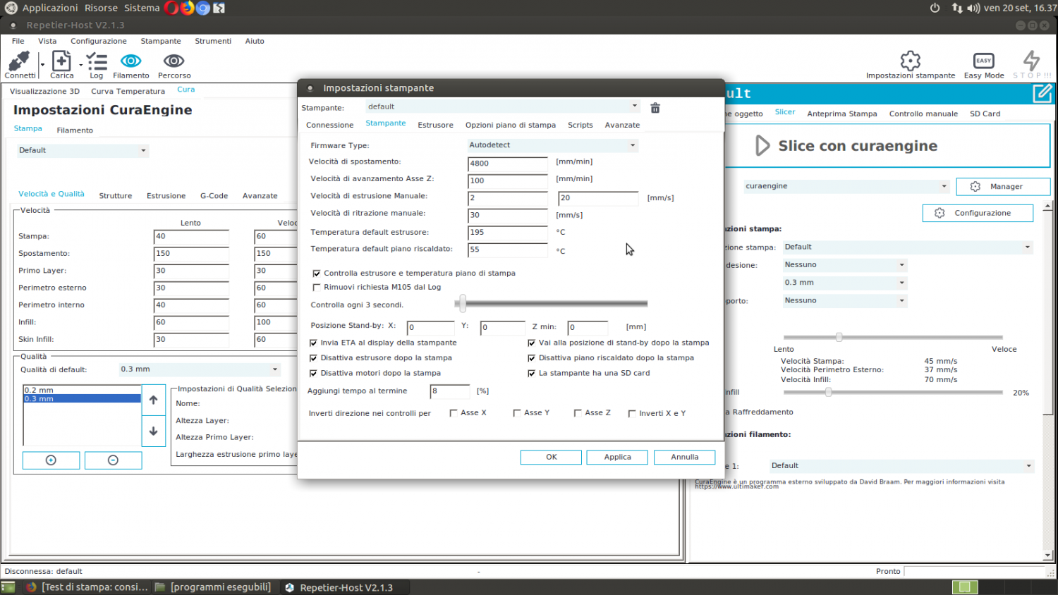Open support Nessuno dropdown

[x=844, y=300]
